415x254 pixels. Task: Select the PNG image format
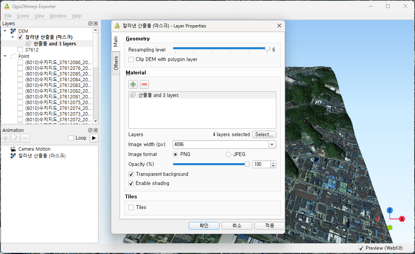[175, 154]
